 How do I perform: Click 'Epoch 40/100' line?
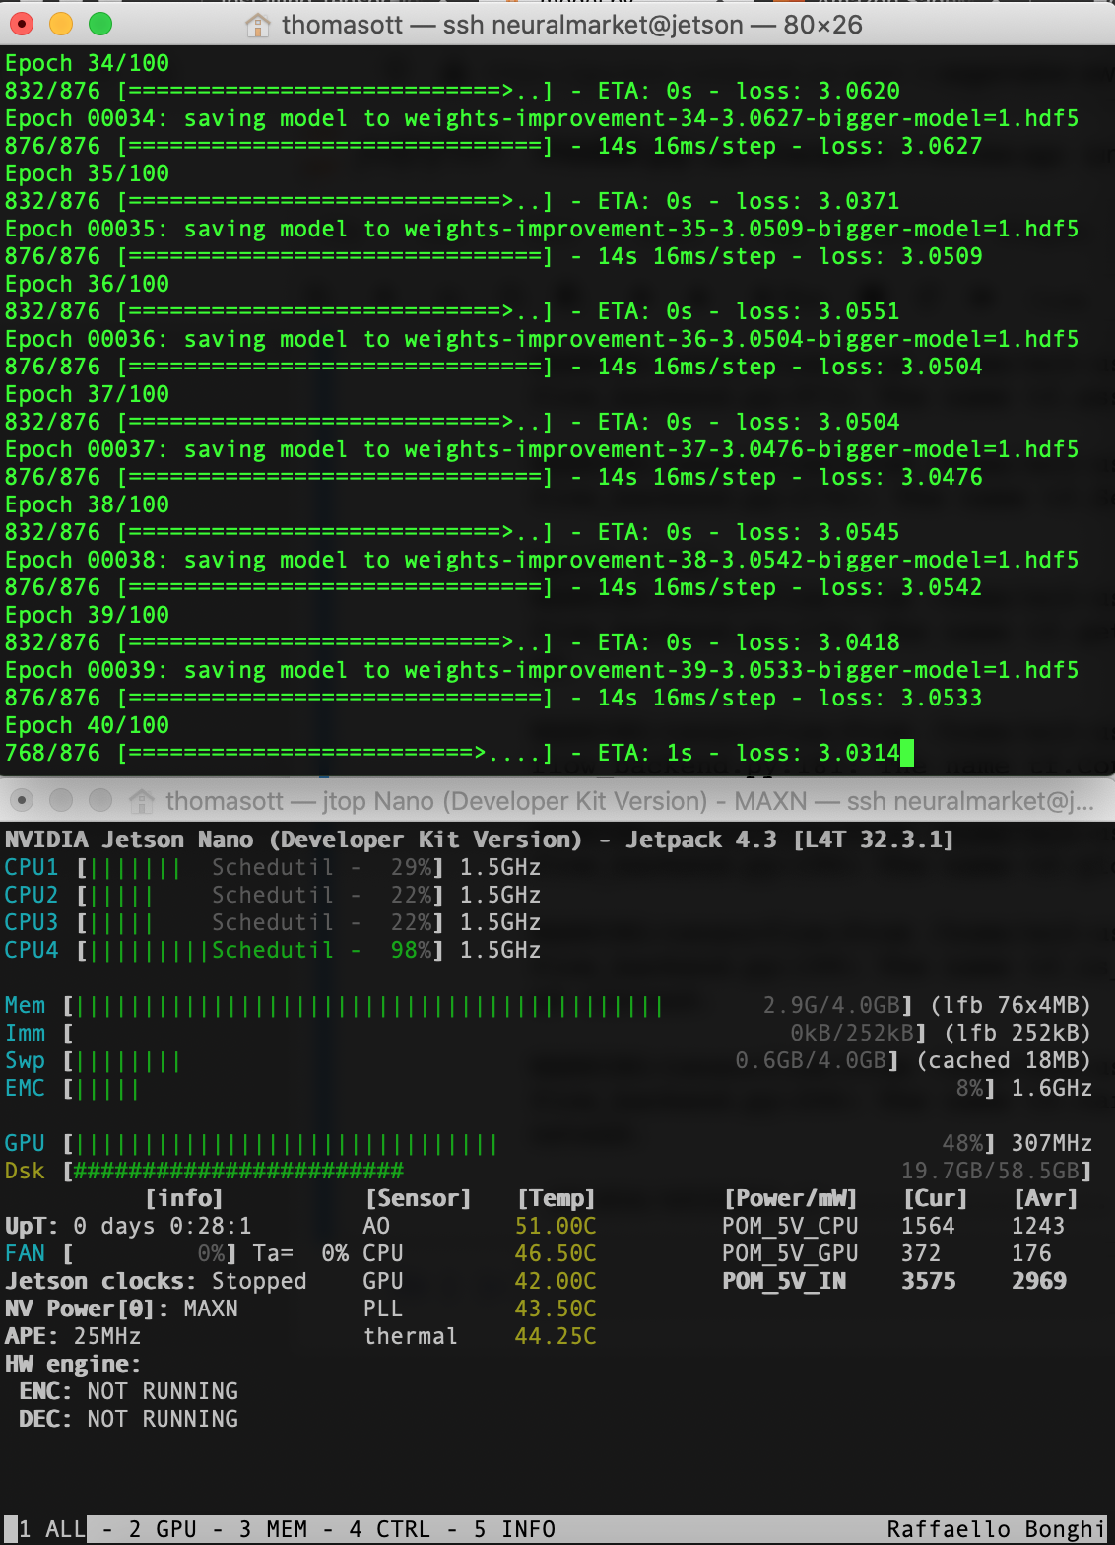[87, 725]
